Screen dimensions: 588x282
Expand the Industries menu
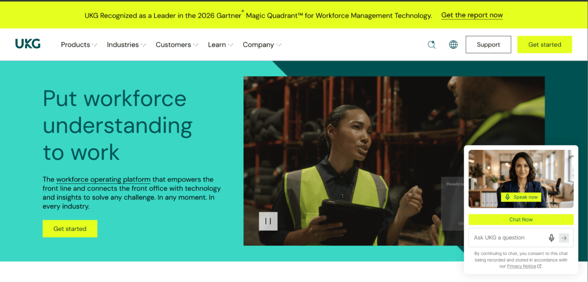(127, 45)
